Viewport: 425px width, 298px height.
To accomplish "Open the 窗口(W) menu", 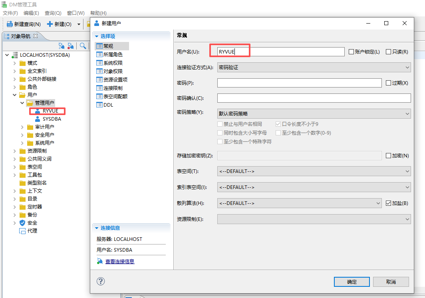I will tap(75, 13).
